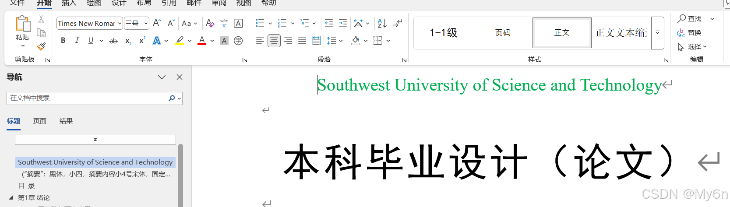Click 替换 replace button
This screenshot has width=730, height=207.
pos(689,33)
